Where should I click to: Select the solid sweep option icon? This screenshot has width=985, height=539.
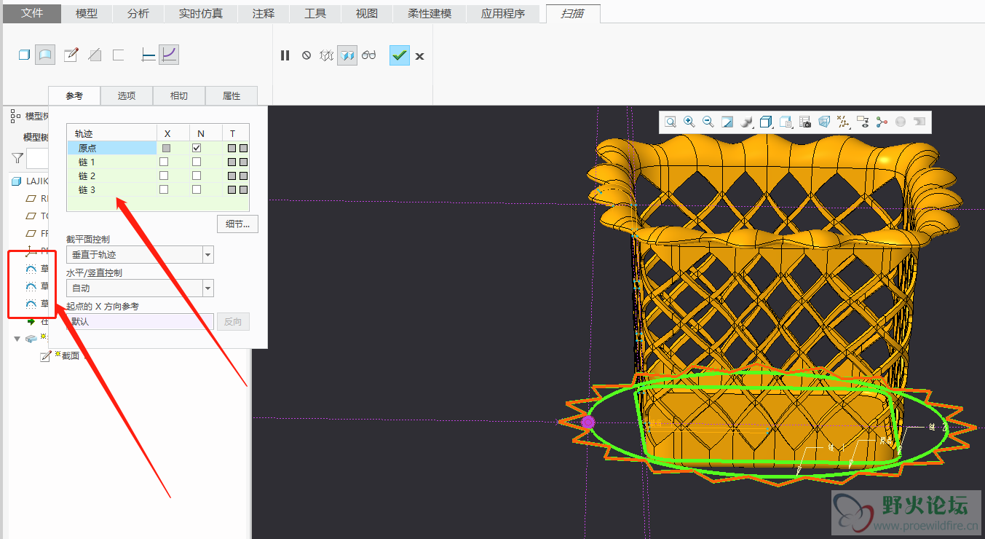(24, 55)
